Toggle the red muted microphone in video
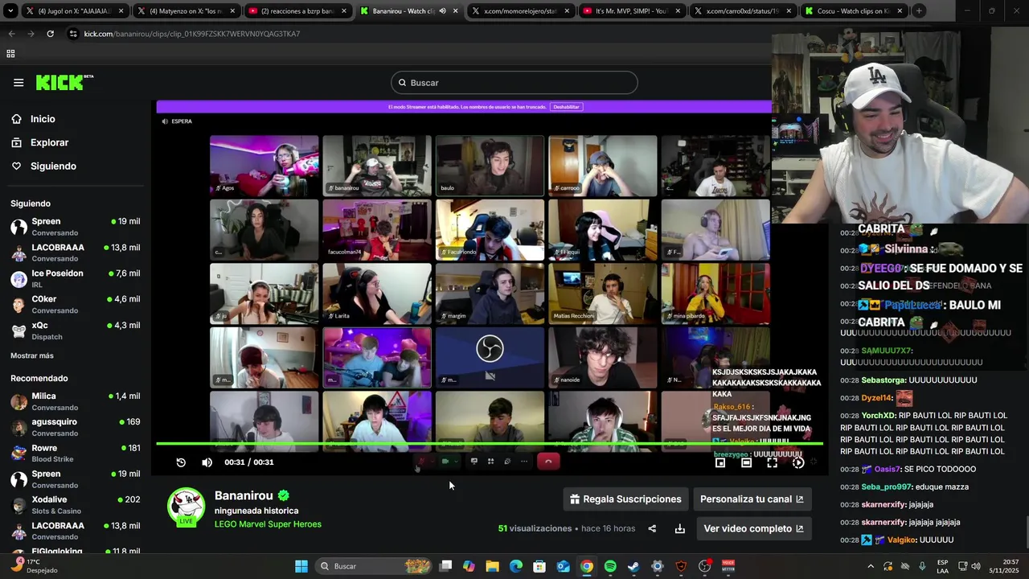 (420, 462)
